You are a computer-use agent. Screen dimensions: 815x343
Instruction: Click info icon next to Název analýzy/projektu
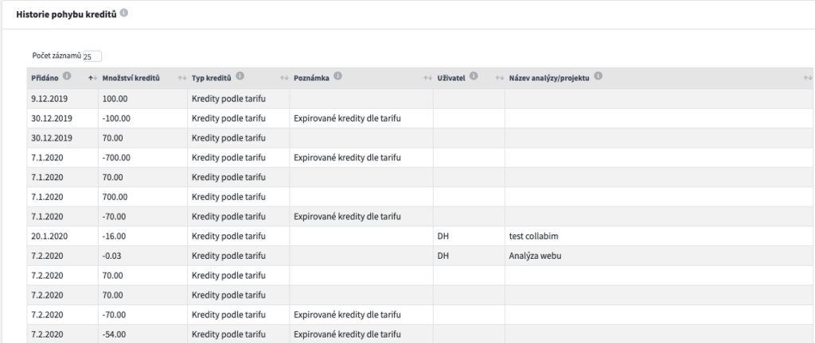598,75
